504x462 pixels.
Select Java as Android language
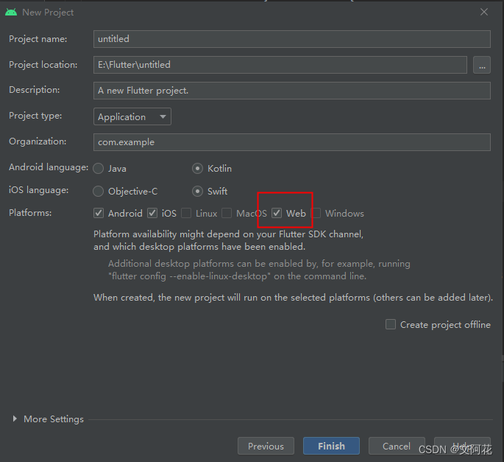tap(99, 169)
